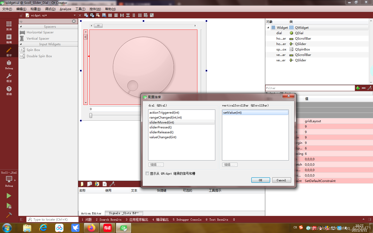
Task: Click Cancel in the connection dialog
Action: click(x=282, y=180)
